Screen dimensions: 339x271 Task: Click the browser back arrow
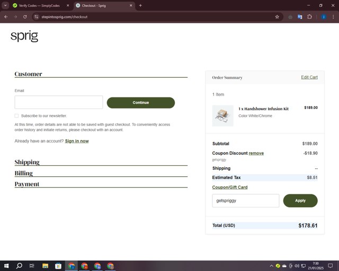click(6, 17)
